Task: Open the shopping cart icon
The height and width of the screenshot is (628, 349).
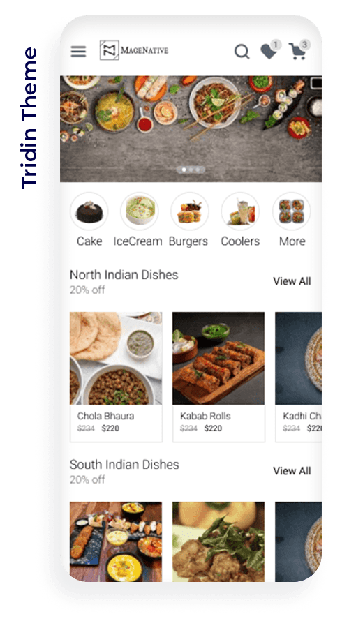Action: tap(299, 50)
